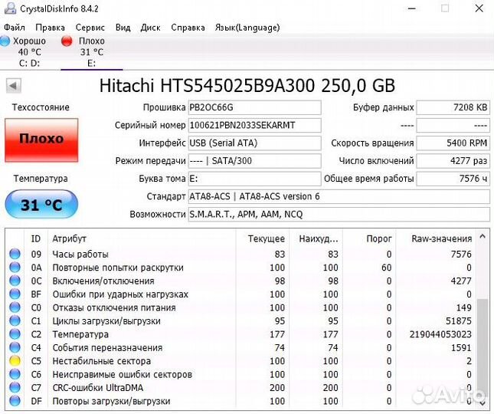
Task: Click the Атрибут column header
Action: click(142, 238)
